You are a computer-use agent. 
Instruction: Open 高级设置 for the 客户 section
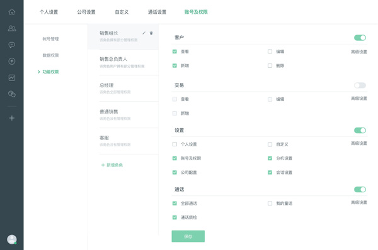point(358,52)
